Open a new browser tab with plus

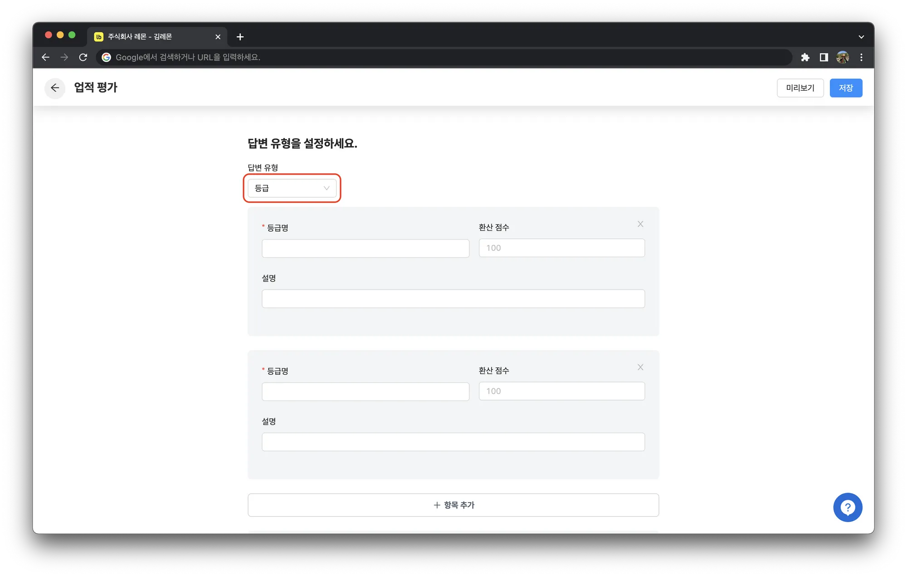click(x=240, y=37)
